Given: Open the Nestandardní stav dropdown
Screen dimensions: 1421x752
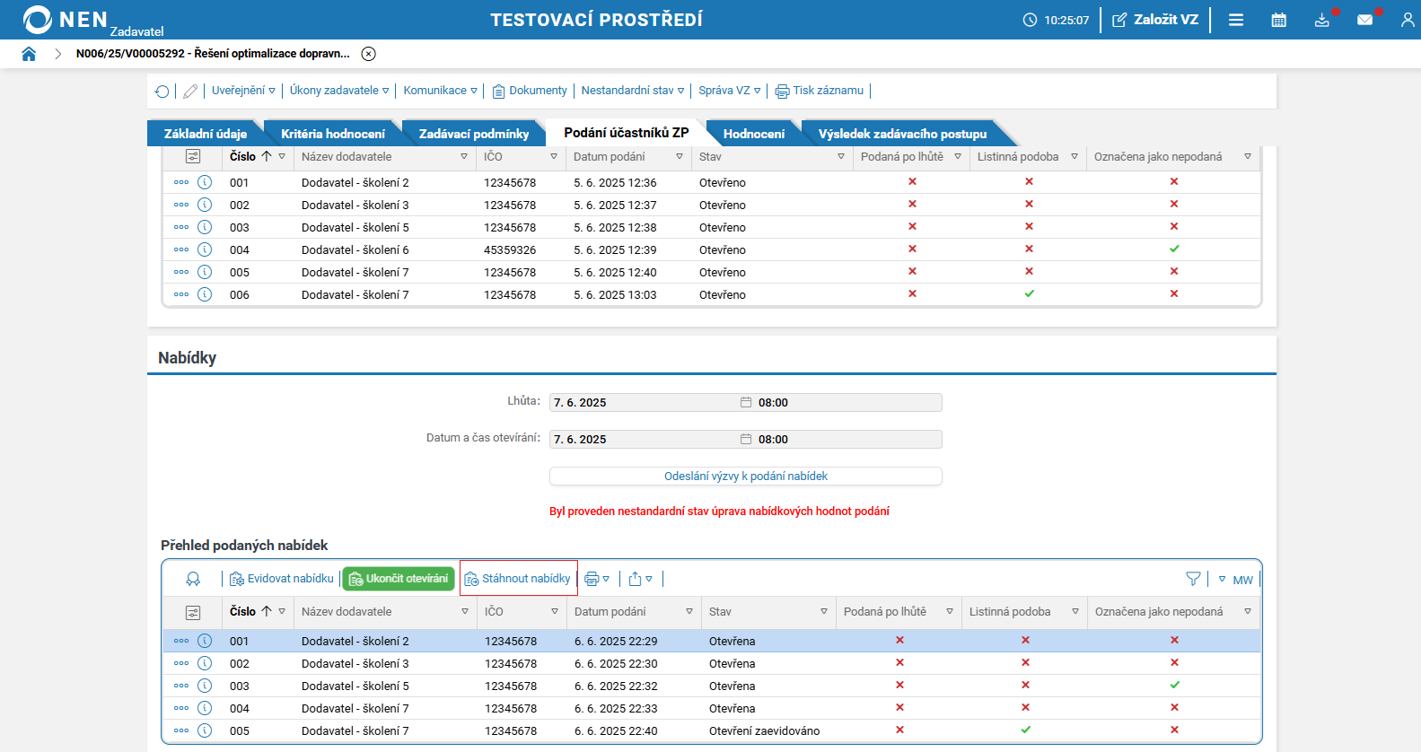Looking at the screenshot, I should coord(632,91).
